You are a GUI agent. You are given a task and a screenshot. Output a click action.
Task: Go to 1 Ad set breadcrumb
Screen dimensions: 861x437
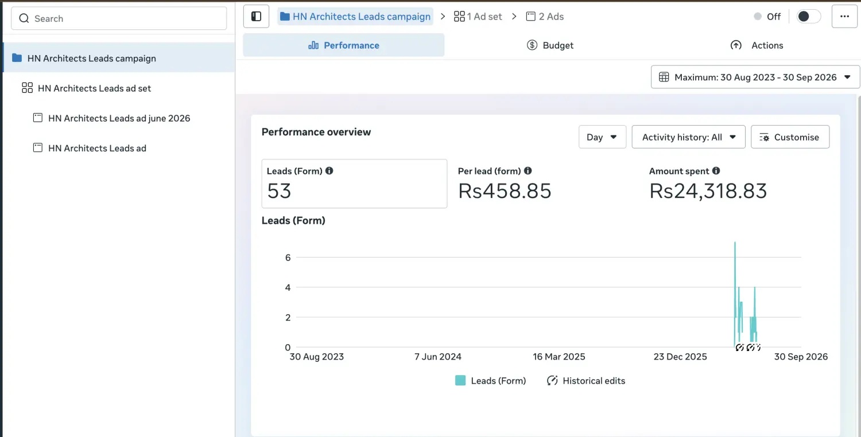click(478, 17)
